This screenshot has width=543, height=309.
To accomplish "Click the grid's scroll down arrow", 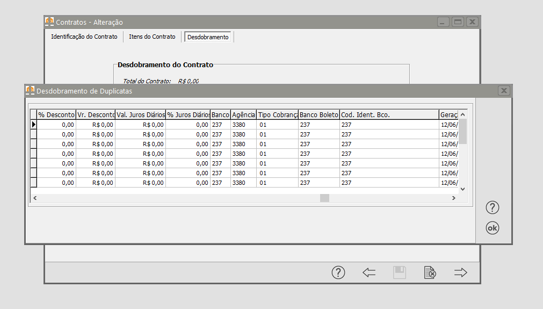I will 462,189.
